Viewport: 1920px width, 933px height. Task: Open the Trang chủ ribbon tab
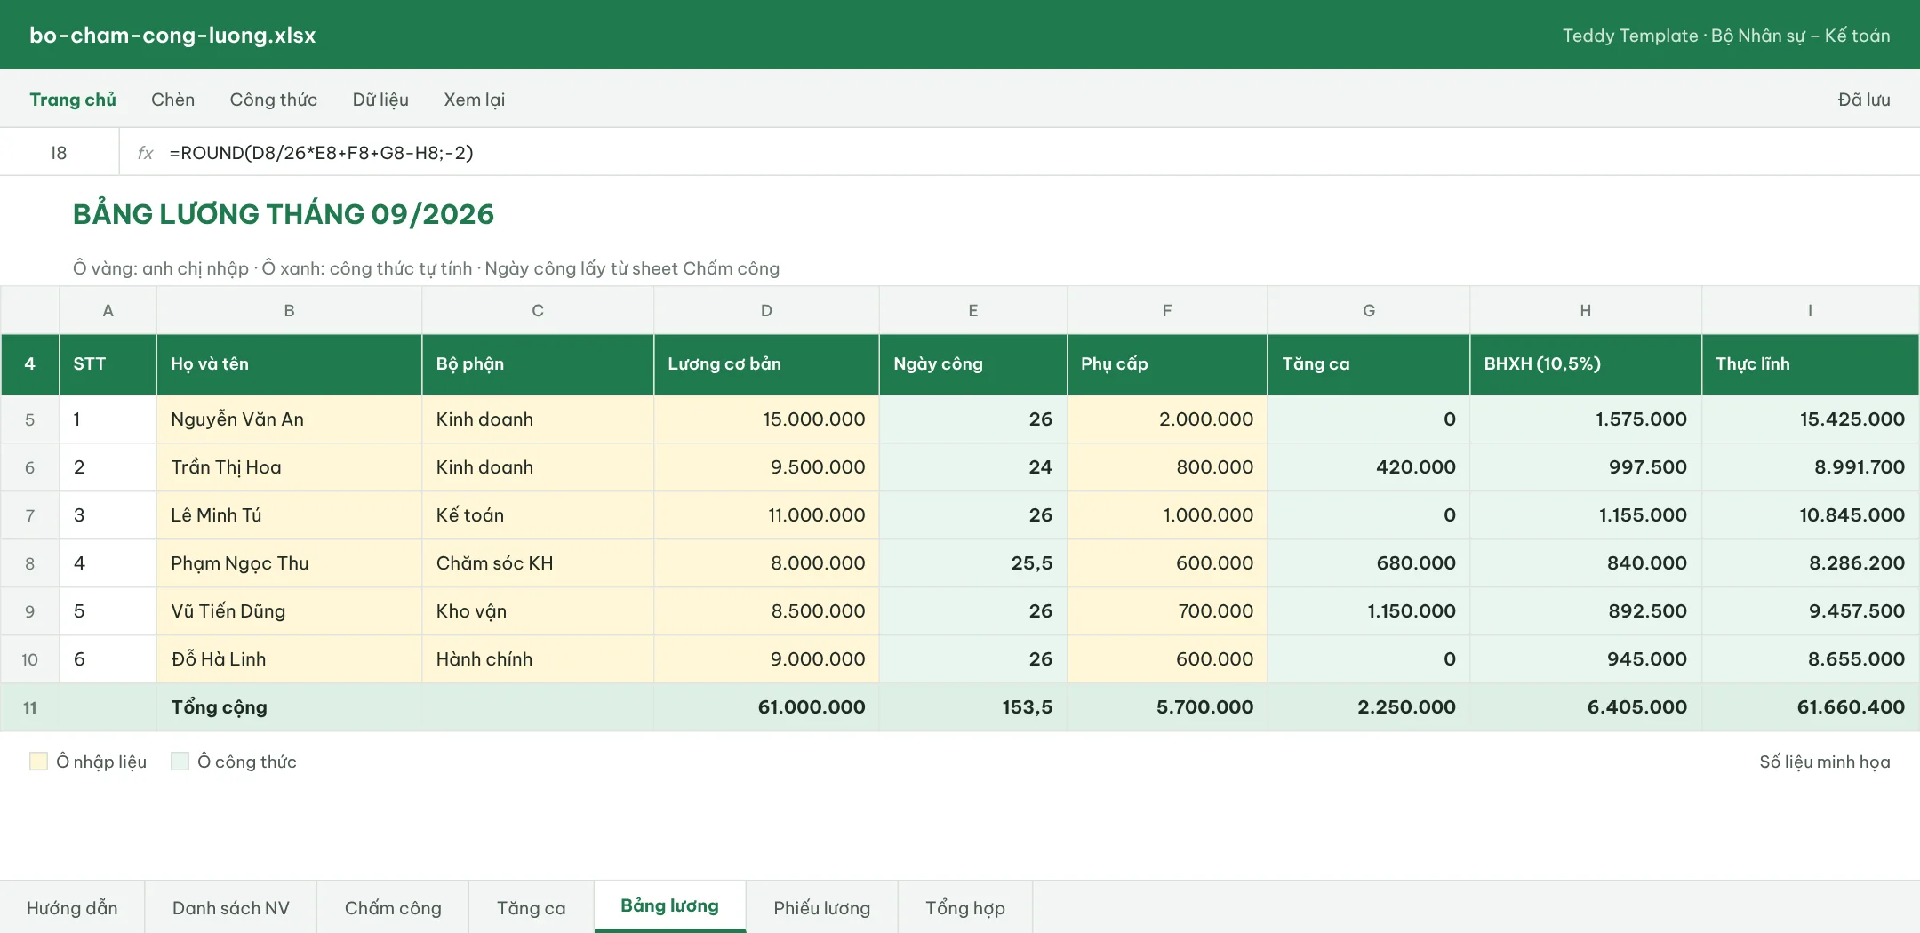click(73, 100)
